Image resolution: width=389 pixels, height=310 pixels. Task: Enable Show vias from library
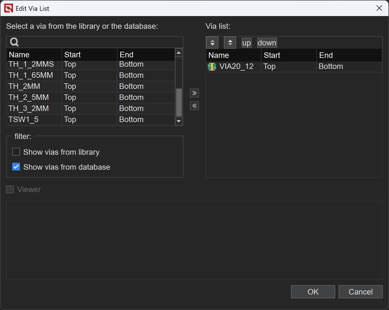tap(16, 152)
